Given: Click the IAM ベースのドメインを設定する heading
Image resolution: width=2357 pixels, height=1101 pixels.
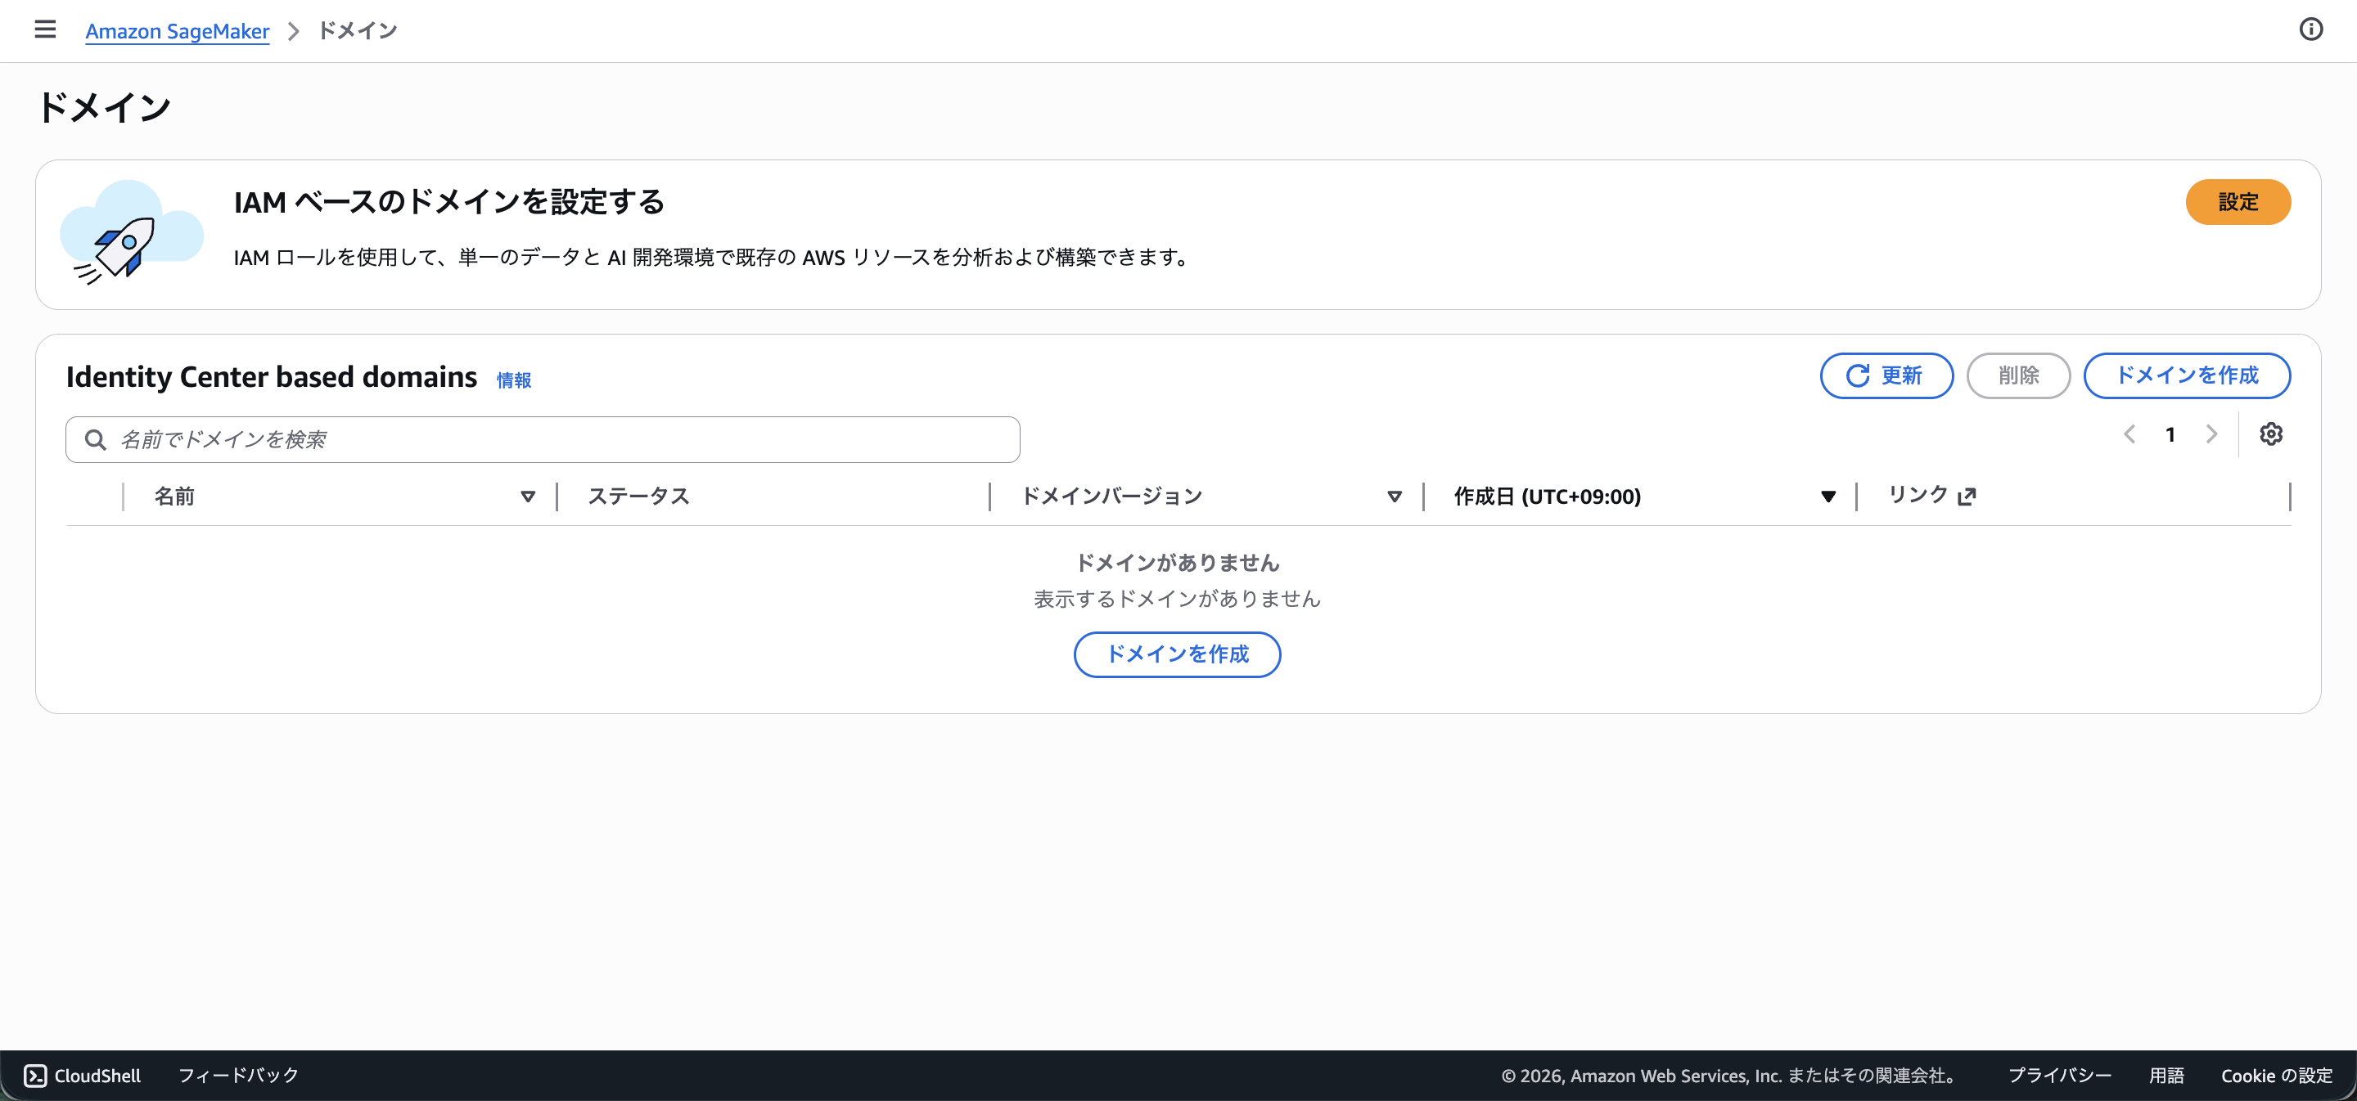Looking at the screenshot, I should coord(449,202).
